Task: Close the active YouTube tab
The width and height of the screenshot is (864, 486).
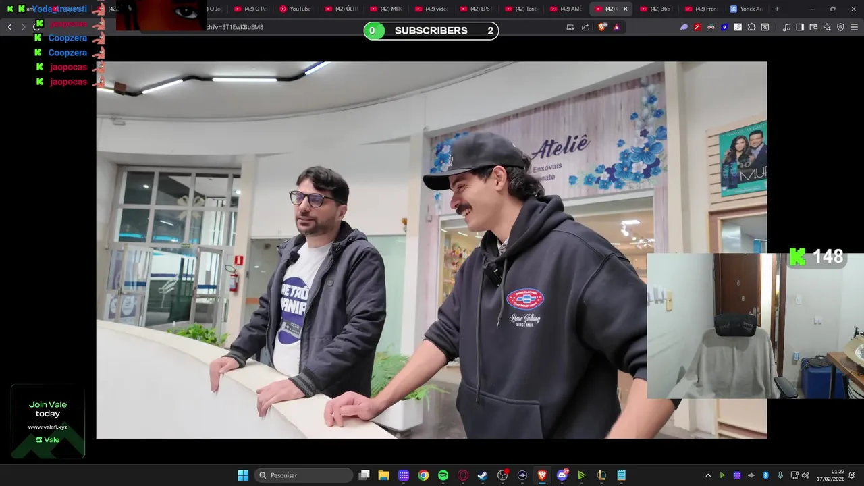Action: pos(625,9)
